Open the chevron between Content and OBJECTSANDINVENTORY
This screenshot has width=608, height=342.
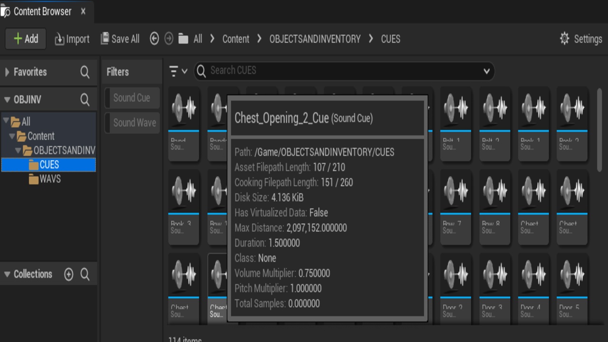[x=259, y=39]
